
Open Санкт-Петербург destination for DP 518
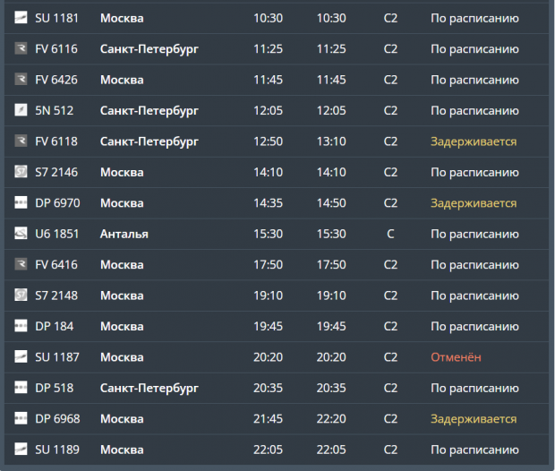pyautogui.click(x=149, y=389)
